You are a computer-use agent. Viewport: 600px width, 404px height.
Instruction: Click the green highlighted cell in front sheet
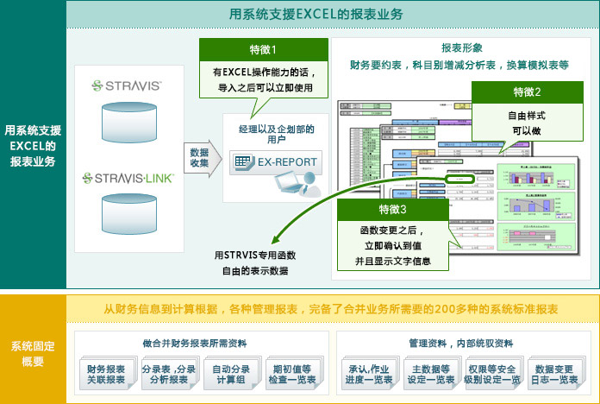point(460,179)
